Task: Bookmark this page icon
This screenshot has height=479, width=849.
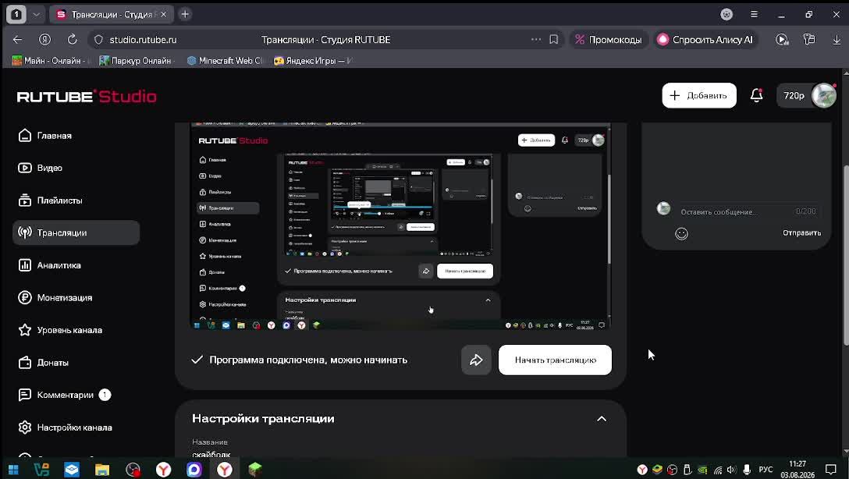Action: pyautogui.click(x=553, y=40)
